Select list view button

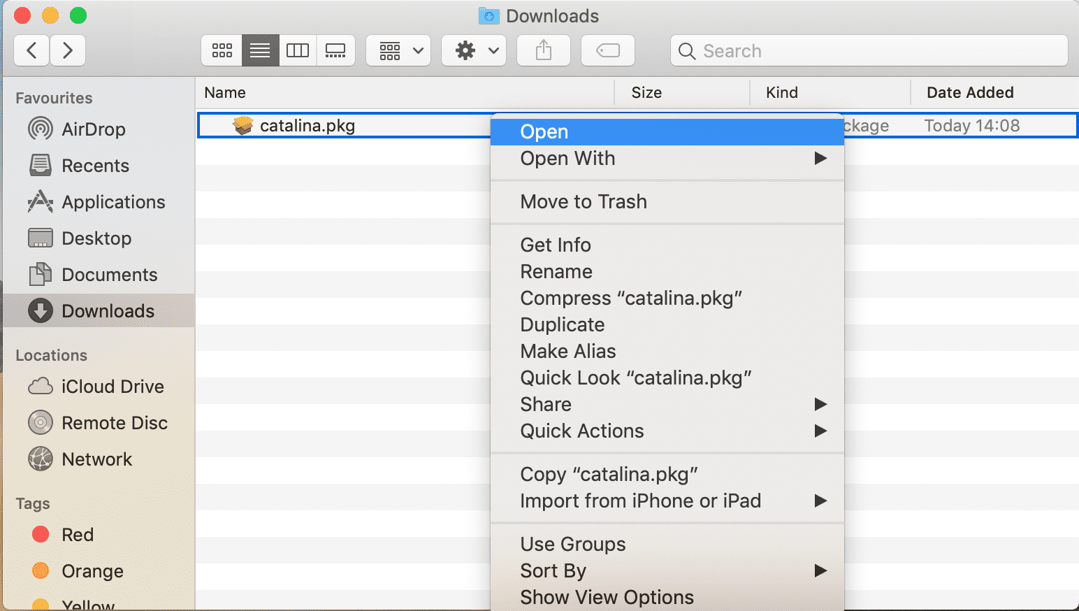point(260,51)
